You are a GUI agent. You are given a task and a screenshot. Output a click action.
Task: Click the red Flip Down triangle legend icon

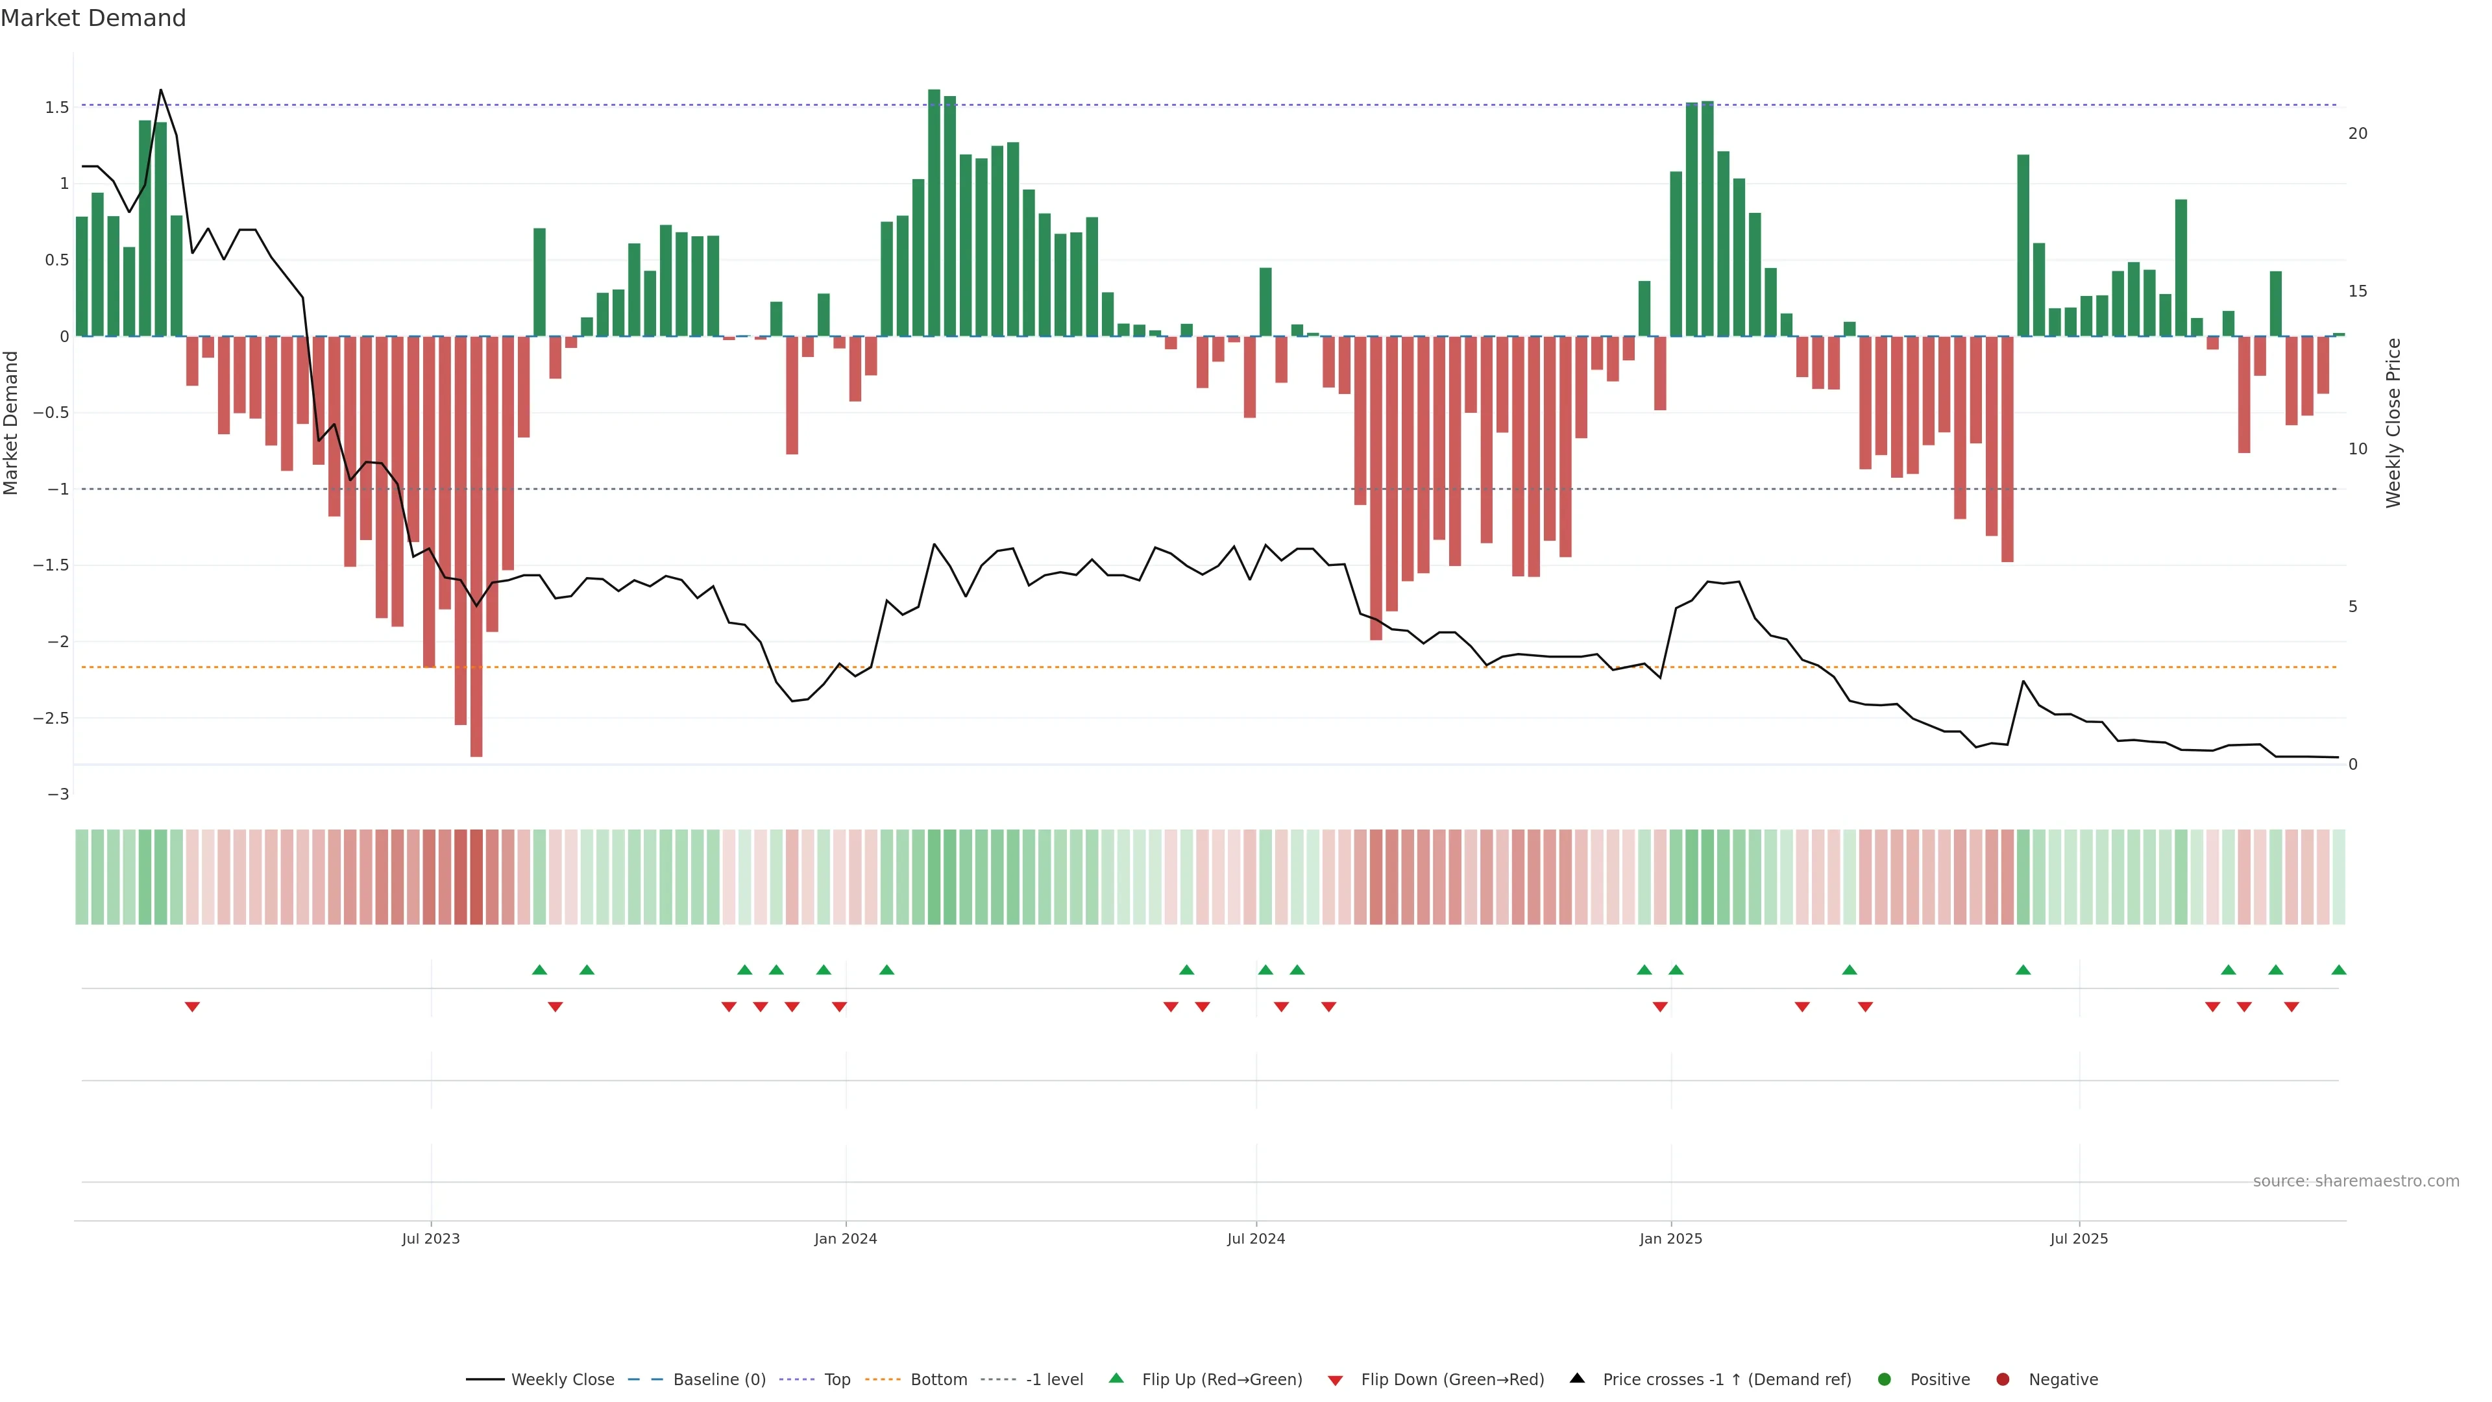[1335, 1380]
